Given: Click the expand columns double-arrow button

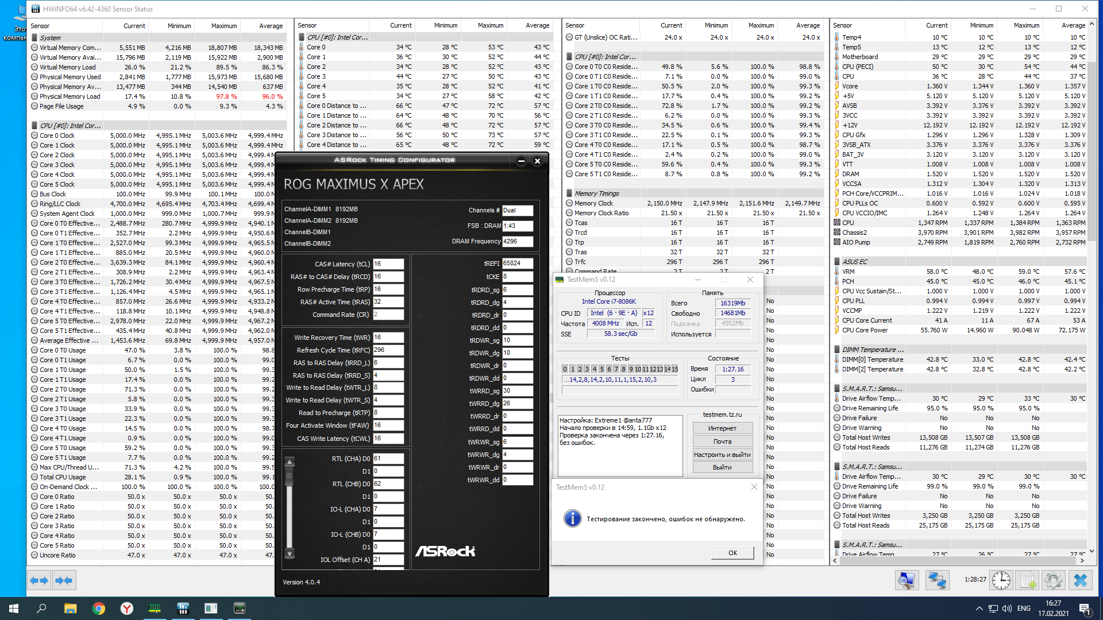Looking at the screenshot, I should (x=40, y=580).
